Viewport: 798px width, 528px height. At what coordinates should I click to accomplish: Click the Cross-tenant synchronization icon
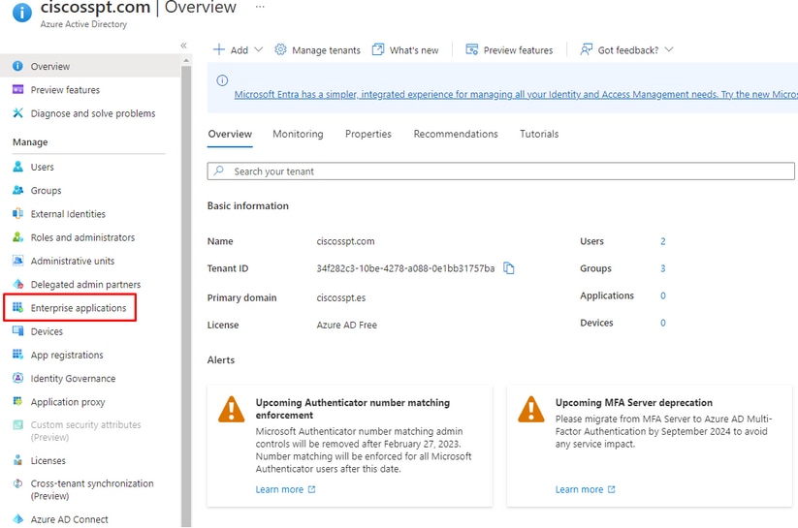pyautogui.click(x=17, y=483)
